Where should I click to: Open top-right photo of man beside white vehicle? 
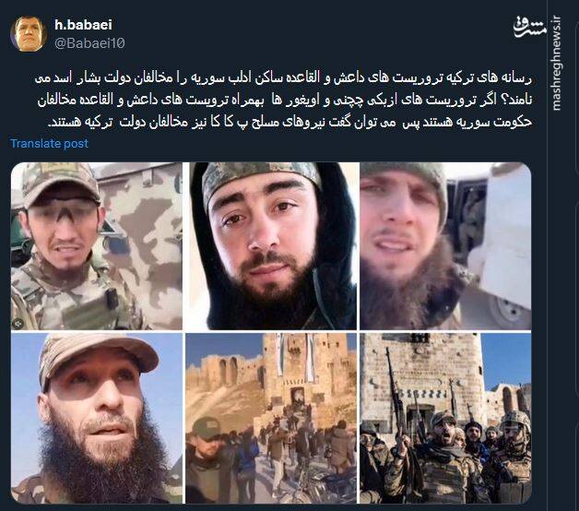click(445, 246)
